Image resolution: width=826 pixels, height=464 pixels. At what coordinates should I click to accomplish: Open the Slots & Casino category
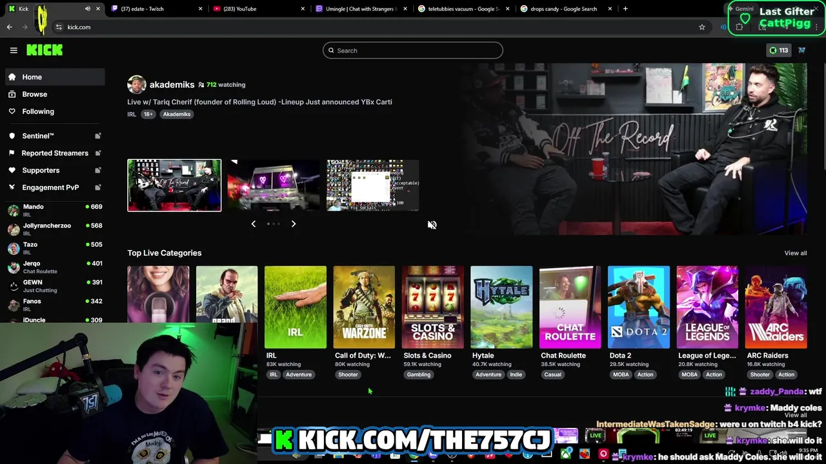pos(432,307)
